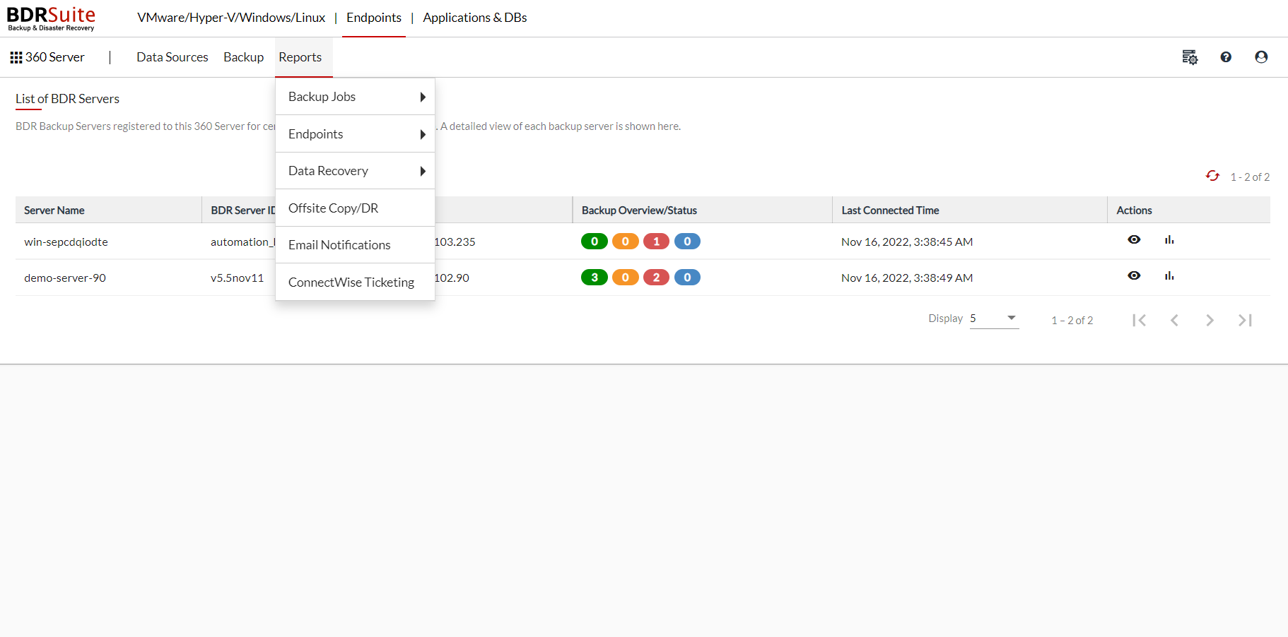Image resolution: width=1288 pixels, height=637 pixels.
Task: Click the BDRSuite logo
Action: pos(51,18)
